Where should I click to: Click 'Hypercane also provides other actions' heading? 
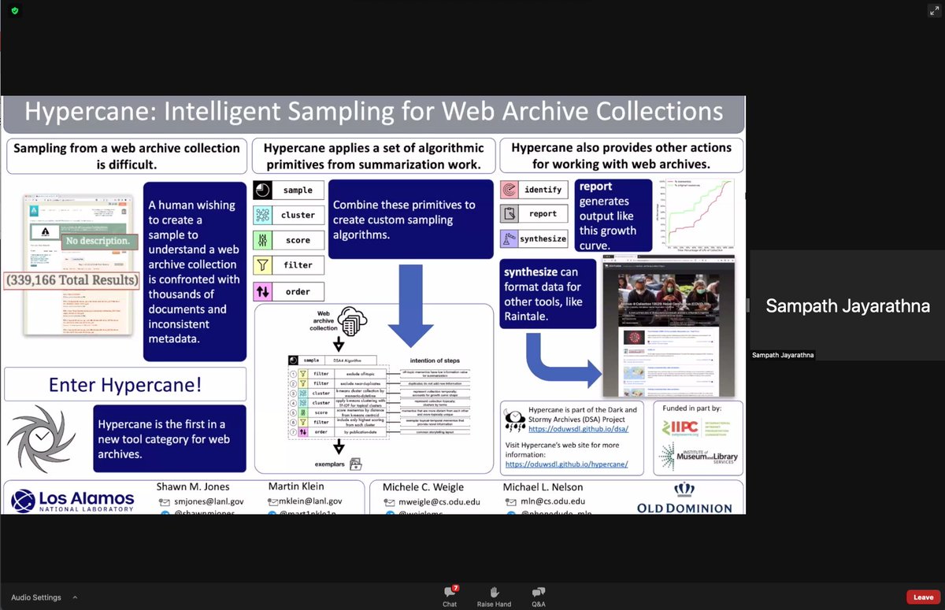(x=621, y=156)
